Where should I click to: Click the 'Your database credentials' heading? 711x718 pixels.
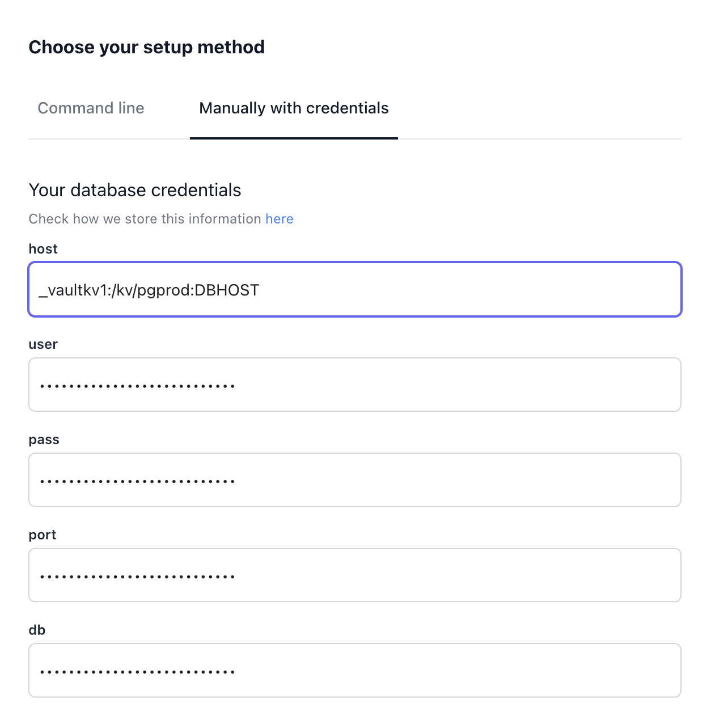coord(135,190)
